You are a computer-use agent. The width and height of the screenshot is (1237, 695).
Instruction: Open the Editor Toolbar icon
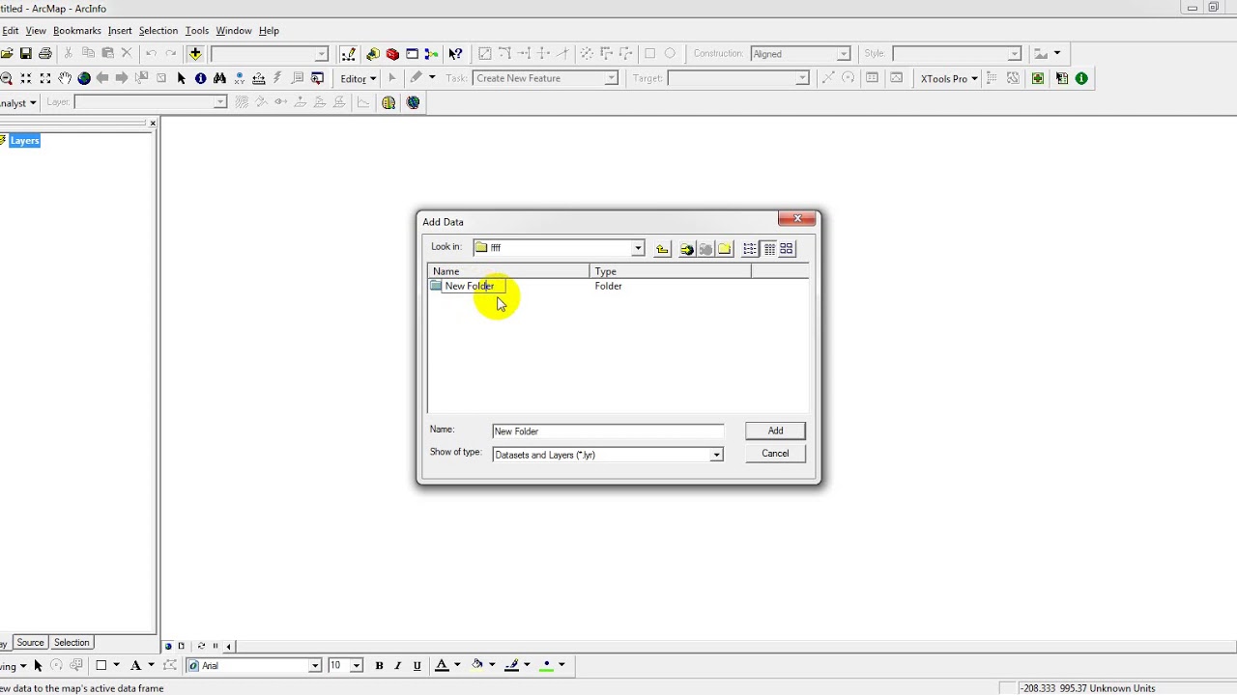348,54
